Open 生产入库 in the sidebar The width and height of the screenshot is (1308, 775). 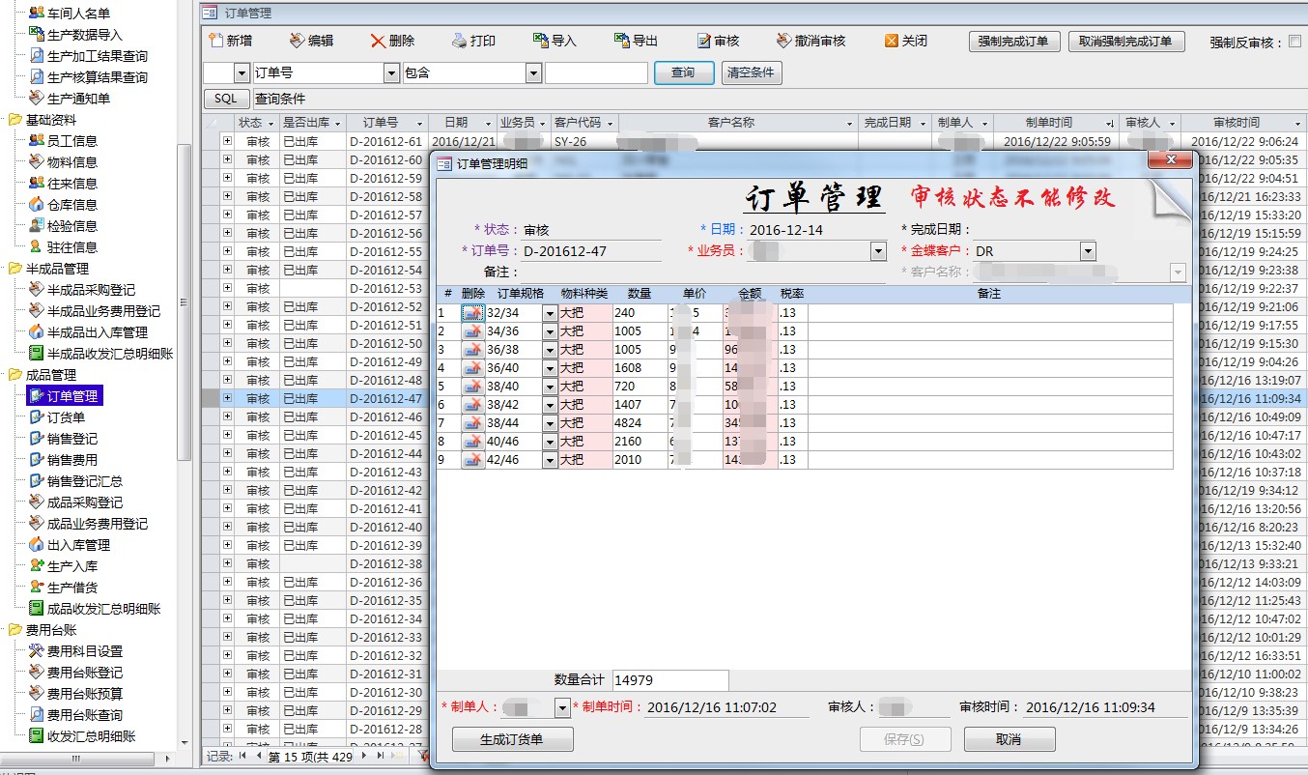(71, 566)
